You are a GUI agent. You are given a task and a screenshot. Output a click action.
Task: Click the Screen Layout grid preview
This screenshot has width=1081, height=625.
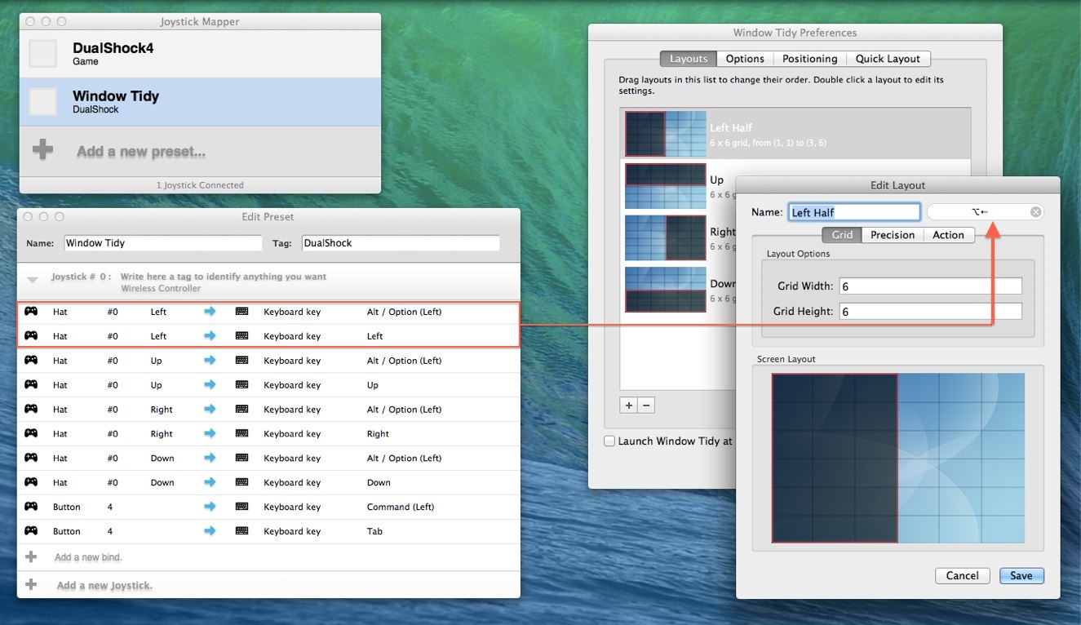[x=898, y=458]
